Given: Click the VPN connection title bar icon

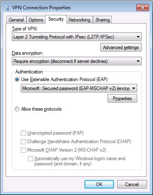Looking at the screenshot, I should 7,7.
